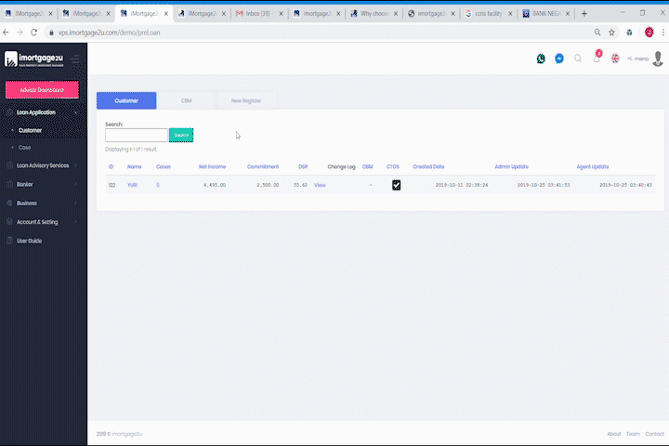Sort by the ID column header
Screen dimensions: 669x446
[111, 166]
